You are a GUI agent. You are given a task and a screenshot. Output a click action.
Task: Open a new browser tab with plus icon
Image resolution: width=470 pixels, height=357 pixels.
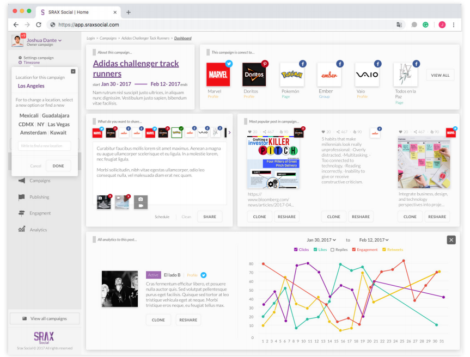(129, 13)
